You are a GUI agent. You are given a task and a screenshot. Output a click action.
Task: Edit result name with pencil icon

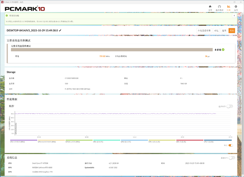tap(60, 30)
